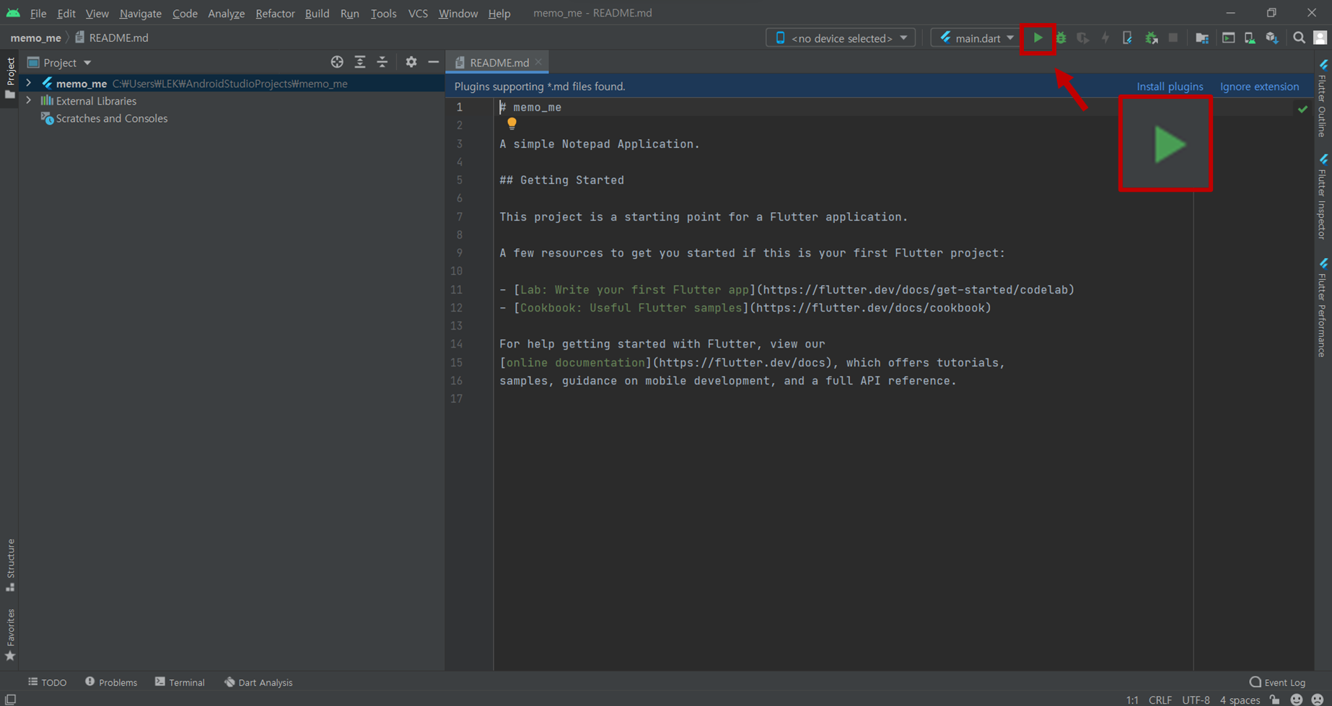Open Project panel gear options
This screenshot has width=1332, height=706.
point(411,62)
